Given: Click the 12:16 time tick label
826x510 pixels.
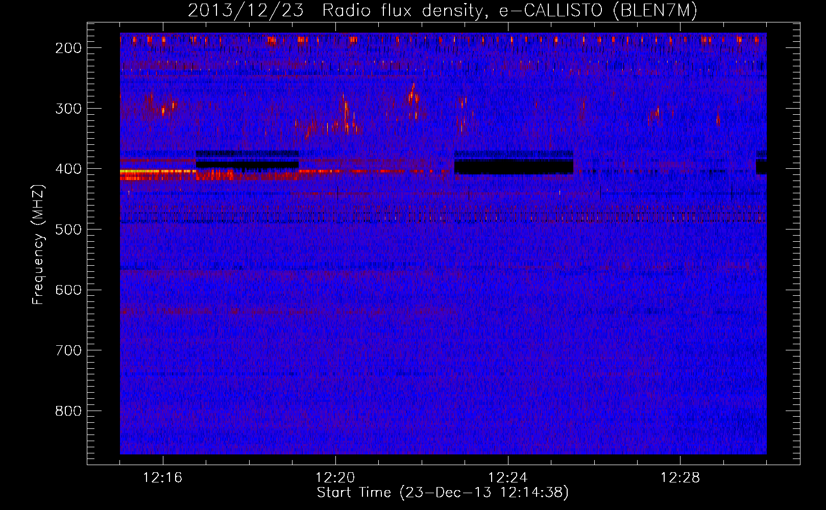Looking at the screenshot, I should [163, 478].
